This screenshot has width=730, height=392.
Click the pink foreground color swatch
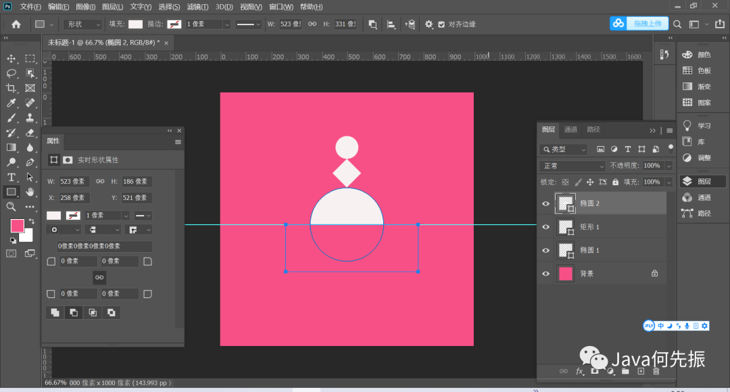pos(17,226)
